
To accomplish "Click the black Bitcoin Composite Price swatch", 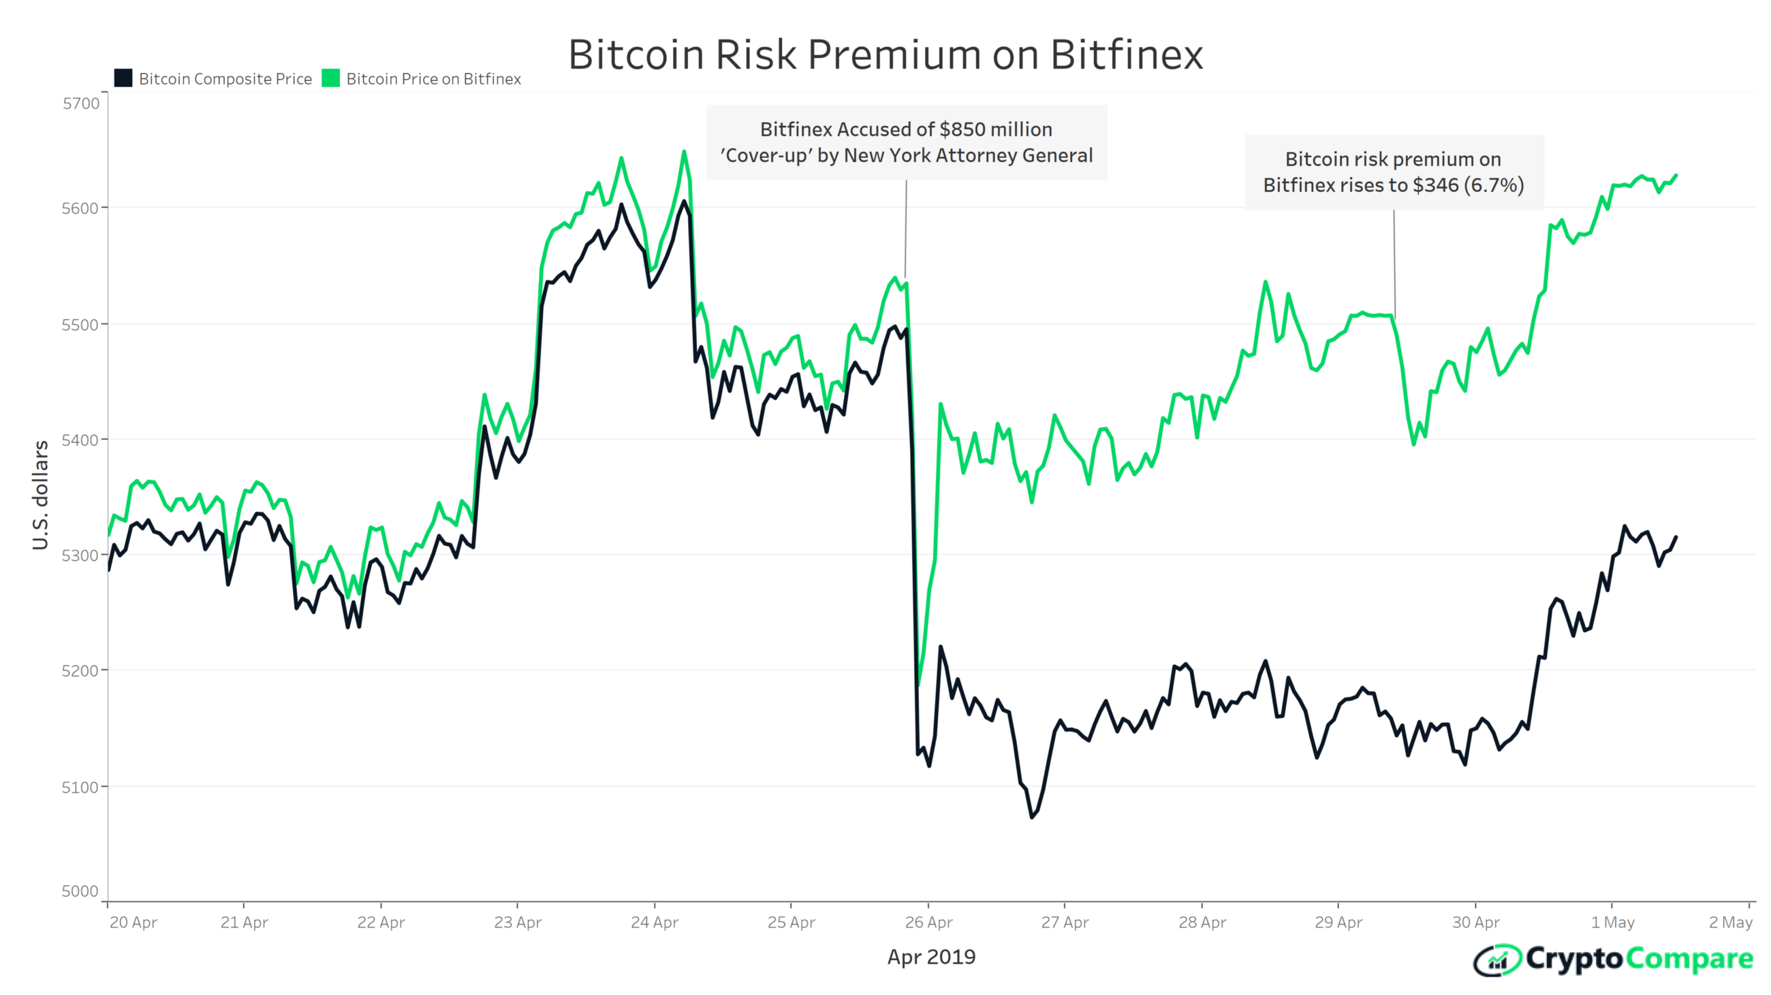I will click(x=123, y=78).
